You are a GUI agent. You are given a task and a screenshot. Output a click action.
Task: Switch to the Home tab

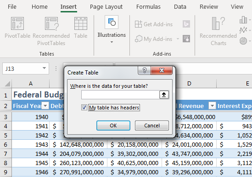[x=39, y=7]
